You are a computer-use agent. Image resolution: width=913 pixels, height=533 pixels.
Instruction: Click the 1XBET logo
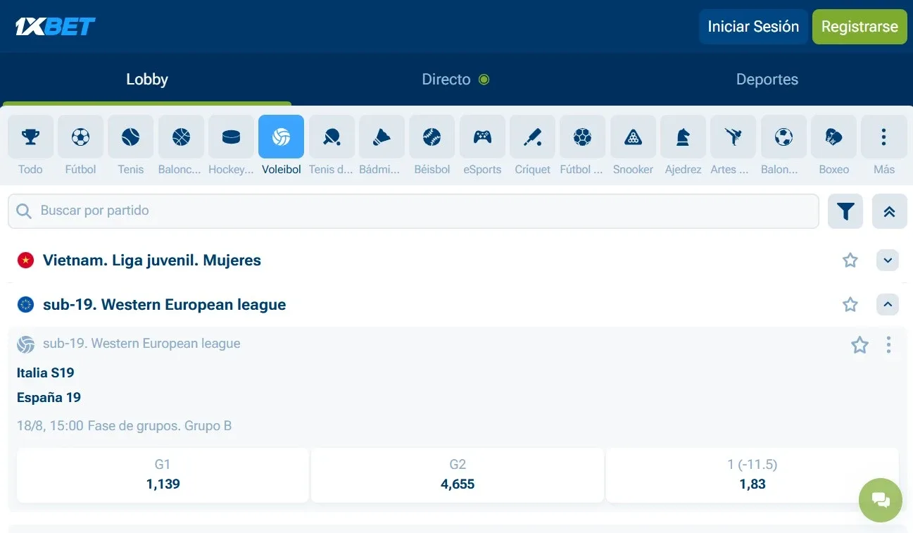56,27
